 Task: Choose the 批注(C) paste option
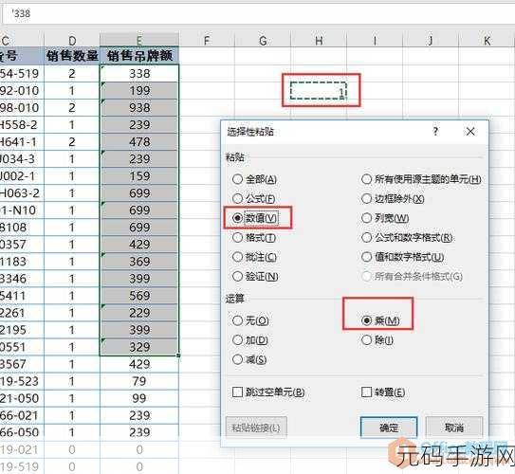pyautogui.click(x=254, y=257)
